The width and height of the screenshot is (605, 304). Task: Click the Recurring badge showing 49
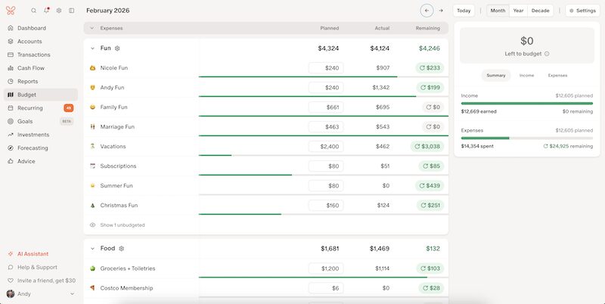tap(69, 108)
